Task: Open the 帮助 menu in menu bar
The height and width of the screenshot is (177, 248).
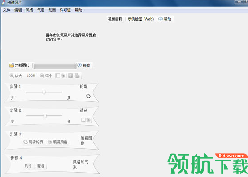Action: (x=78, y=10)
